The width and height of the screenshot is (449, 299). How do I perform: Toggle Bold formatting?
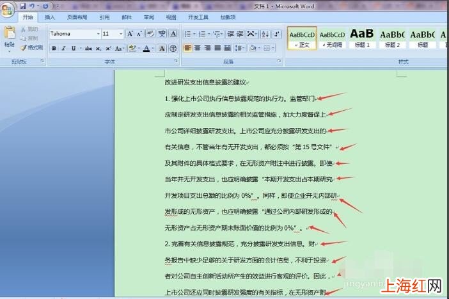(54, 49)
